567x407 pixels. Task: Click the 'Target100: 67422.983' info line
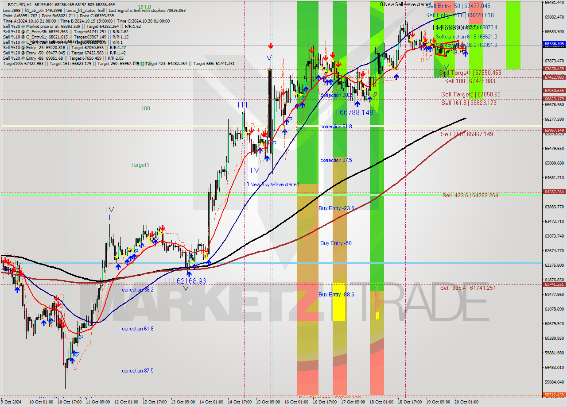point(119,64)
